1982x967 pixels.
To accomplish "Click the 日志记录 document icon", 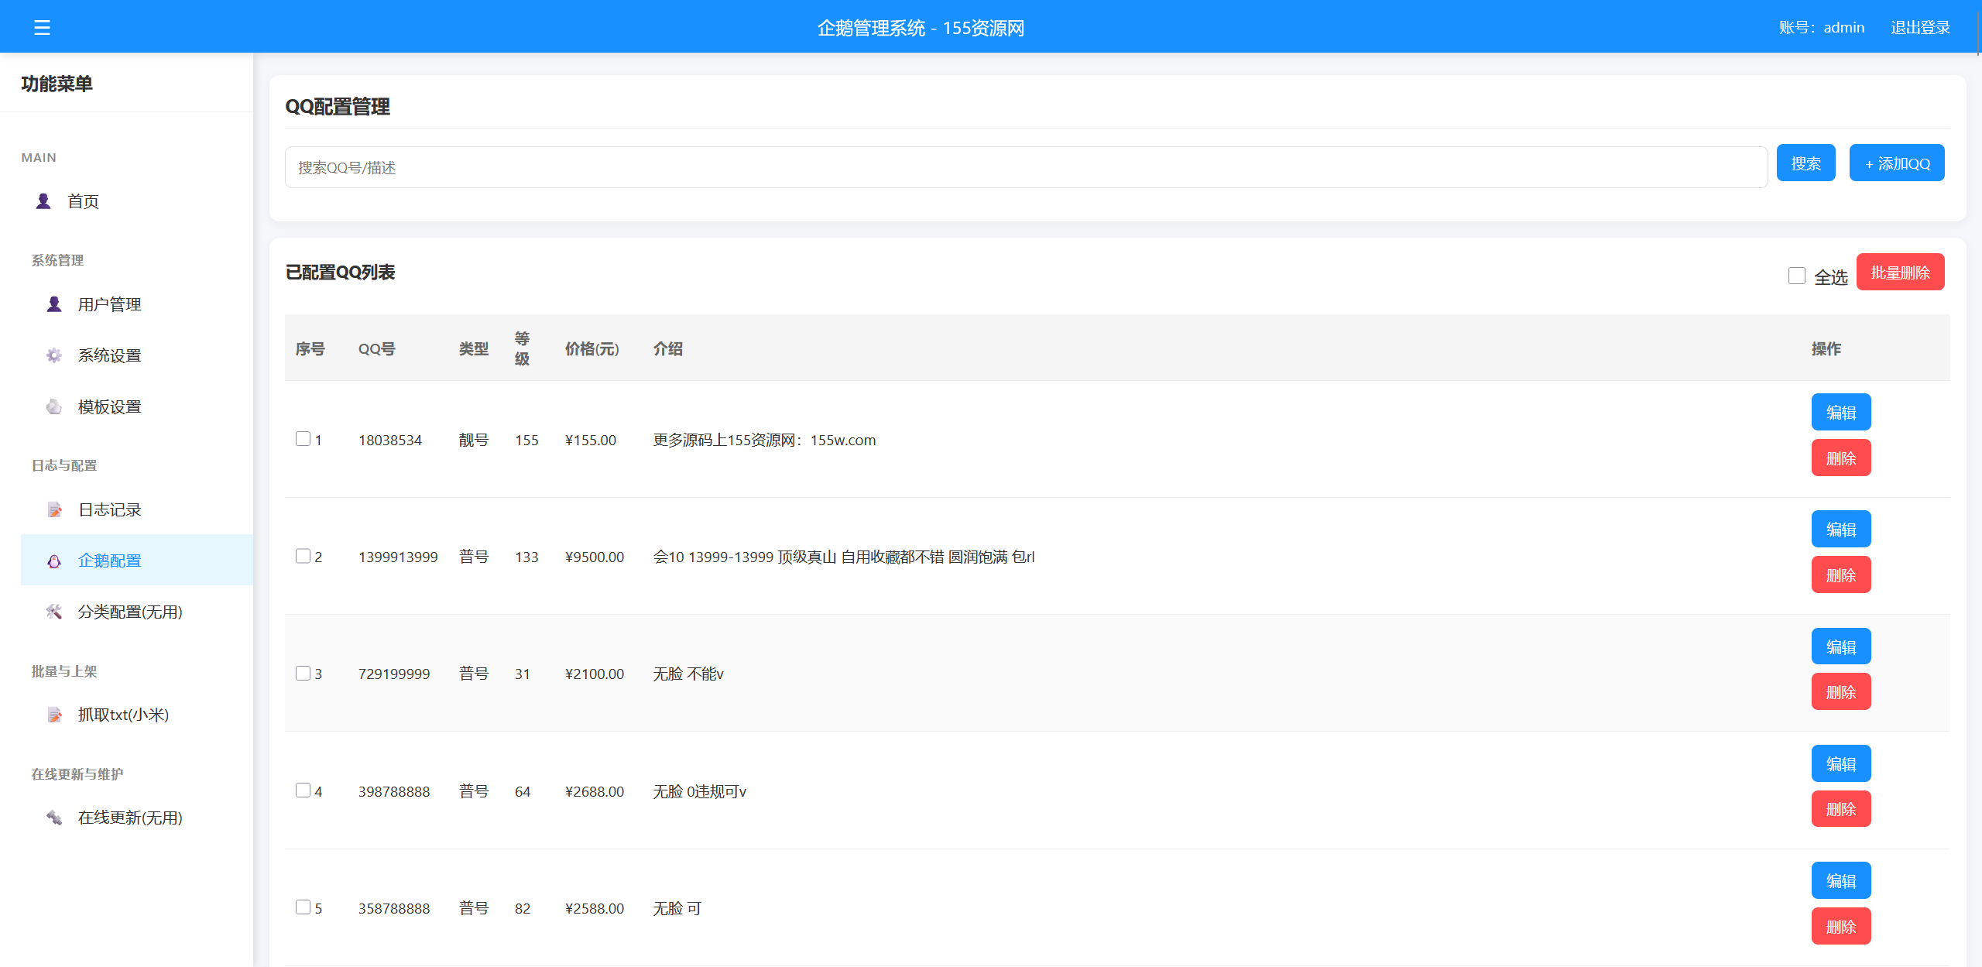I will coord(53,509).
